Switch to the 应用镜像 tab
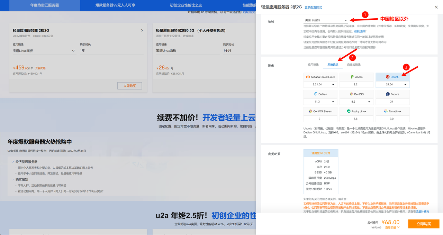The width and height of the screenshot is (443, 235). (313, 65)
